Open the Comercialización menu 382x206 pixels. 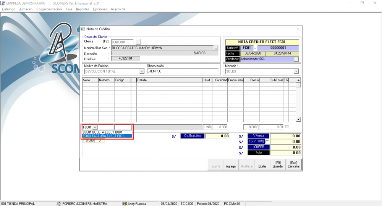click(x=49, y=9)
